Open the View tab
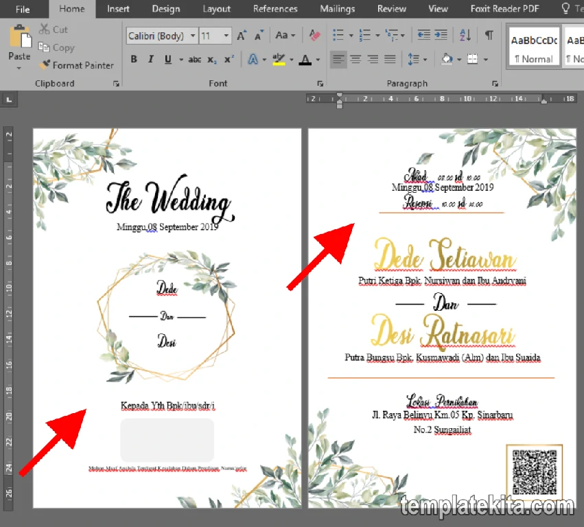 click(x=438, y=9)
